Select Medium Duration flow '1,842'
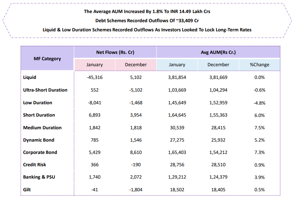Screen dimensions: 296x199 coord(94,128)
